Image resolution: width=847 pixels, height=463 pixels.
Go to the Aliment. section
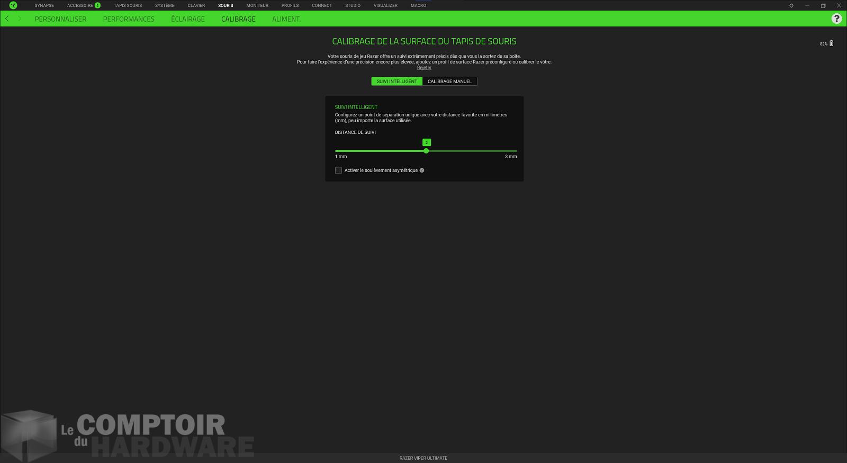pyautogui.click(x=286, y=19)
